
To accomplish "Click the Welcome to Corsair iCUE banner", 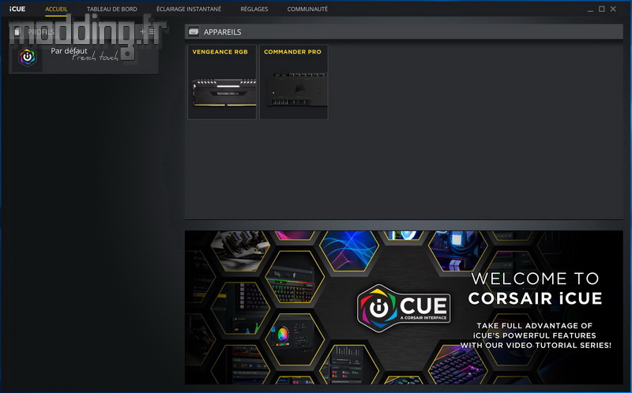I will [404, 307].
